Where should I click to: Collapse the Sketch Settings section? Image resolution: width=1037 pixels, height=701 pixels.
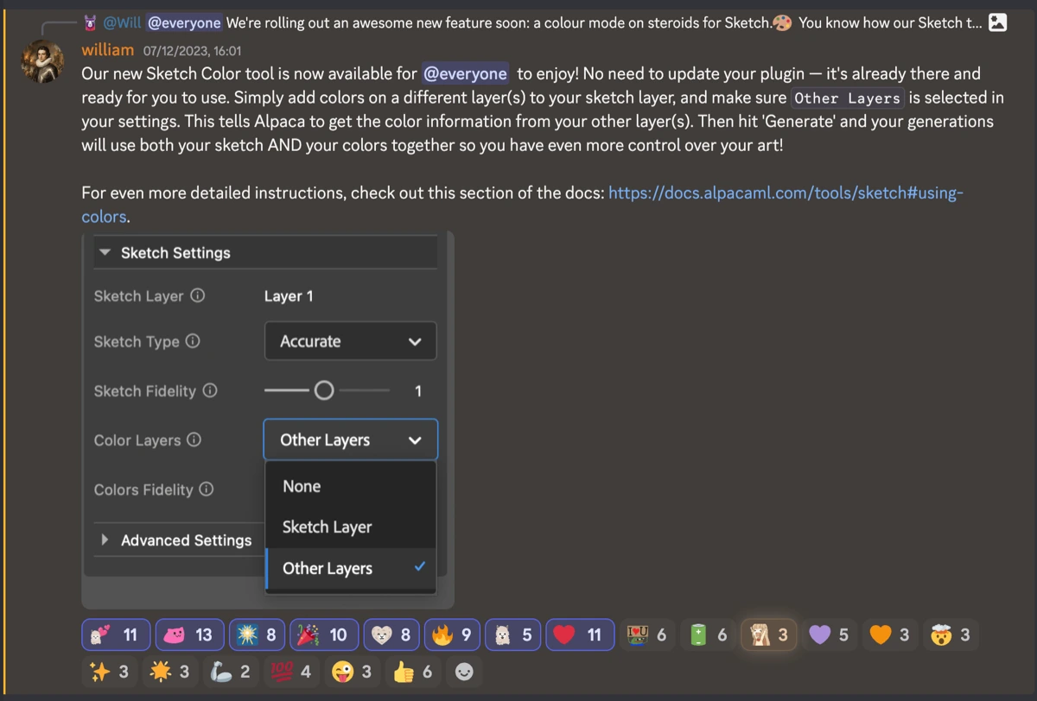(105, 253)
